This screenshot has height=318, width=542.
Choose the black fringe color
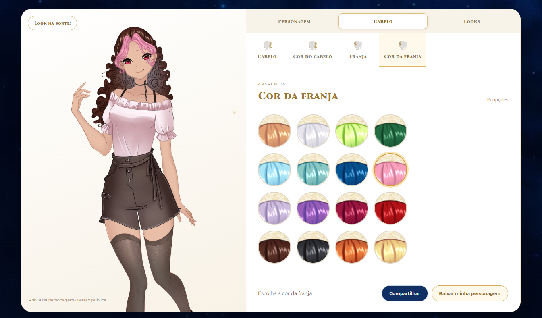click(x=313, y=247)
